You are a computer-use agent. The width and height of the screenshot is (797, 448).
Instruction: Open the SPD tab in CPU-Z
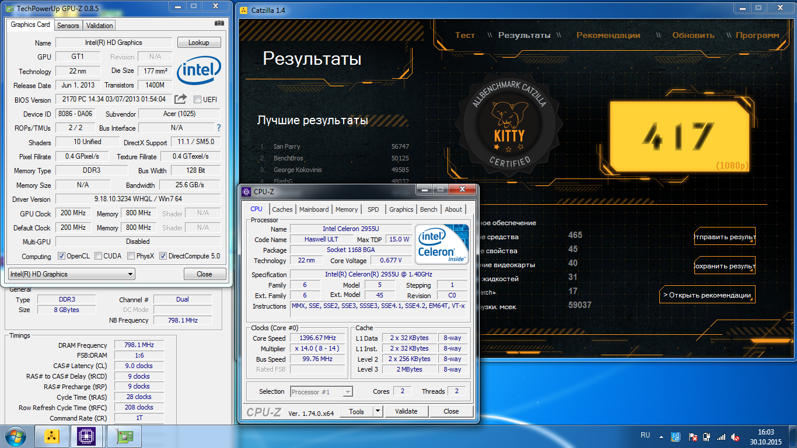click(373, 209)
